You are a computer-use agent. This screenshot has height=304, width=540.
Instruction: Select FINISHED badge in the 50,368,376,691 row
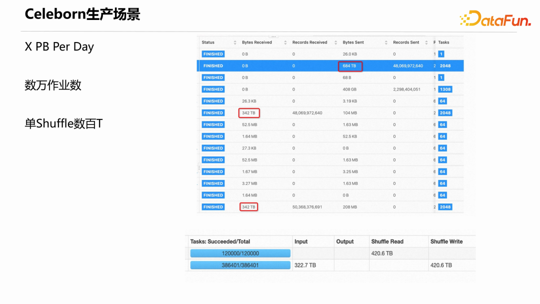pyautogui.click(x=213, y=207)
